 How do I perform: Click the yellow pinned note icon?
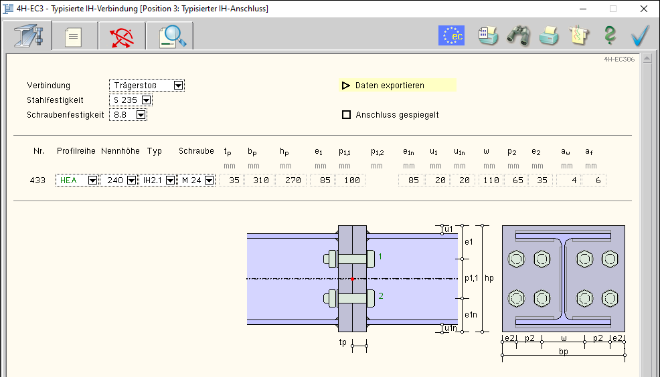click(x=579, y=35)
